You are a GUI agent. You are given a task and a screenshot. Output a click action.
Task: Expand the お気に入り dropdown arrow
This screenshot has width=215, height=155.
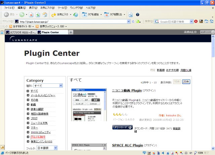pos(71,14)
